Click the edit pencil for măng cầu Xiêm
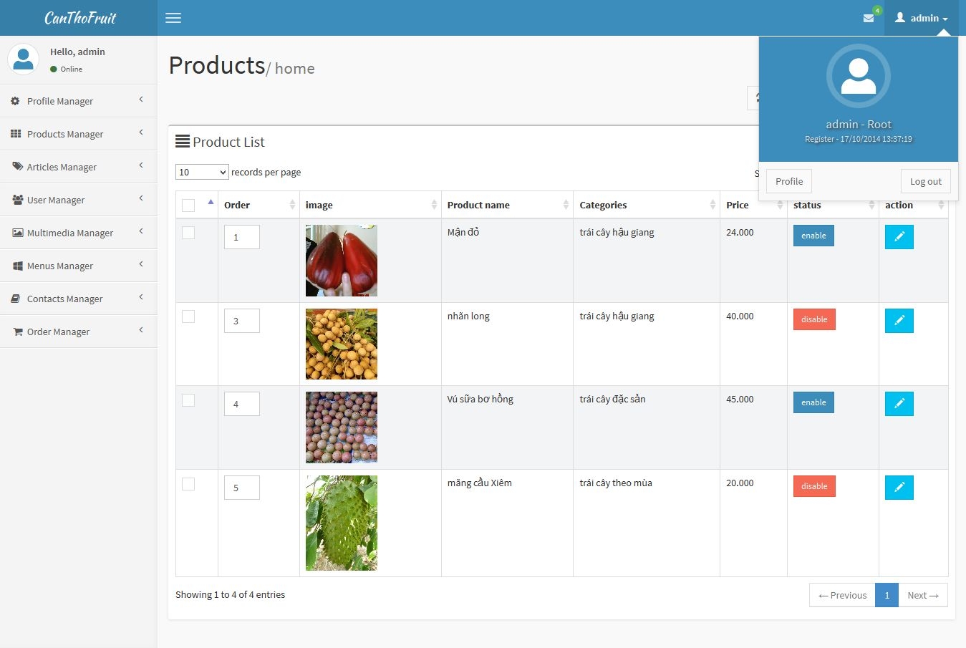Screen dimensions: 966x648 899,488
